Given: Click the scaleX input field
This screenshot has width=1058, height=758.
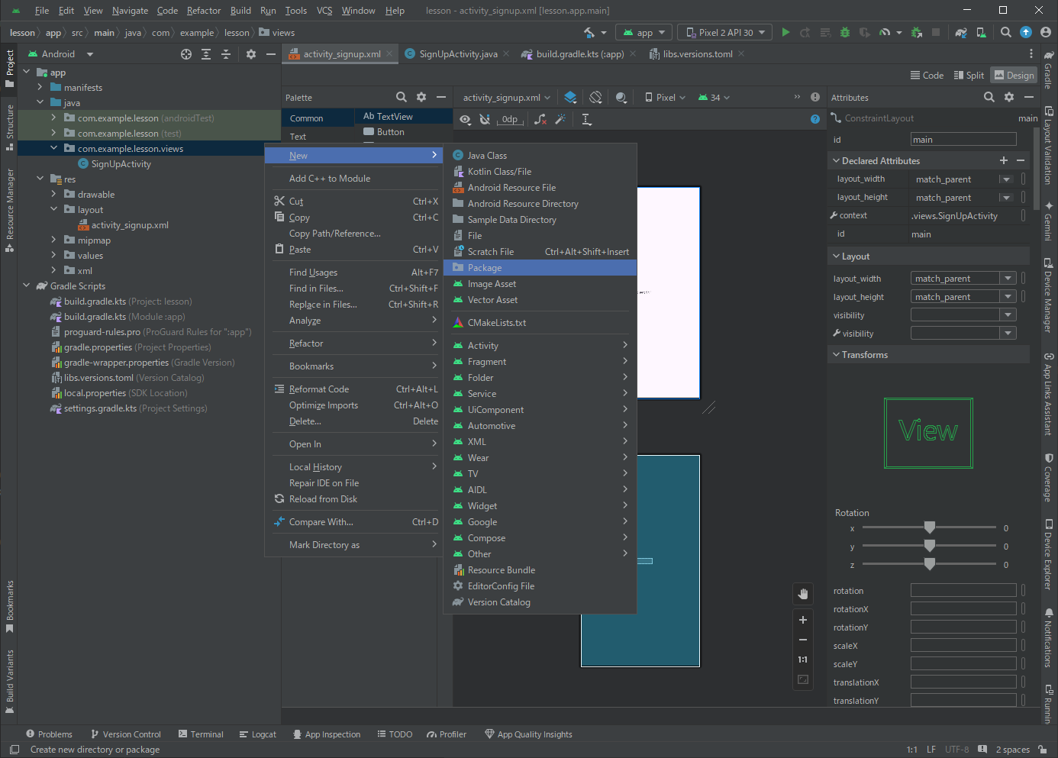Looking at the screenshot, I should pos(963,646).
